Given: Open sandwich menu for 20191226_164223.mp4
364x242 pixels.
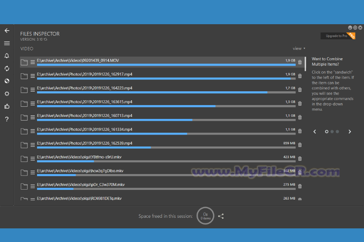Looking at the screenshot, I should (x=33, y=90).
